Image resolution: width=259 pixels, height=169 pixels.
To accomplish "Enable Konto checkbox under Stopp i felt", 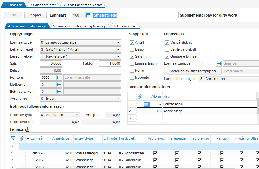I will click(x=132, y=70).
